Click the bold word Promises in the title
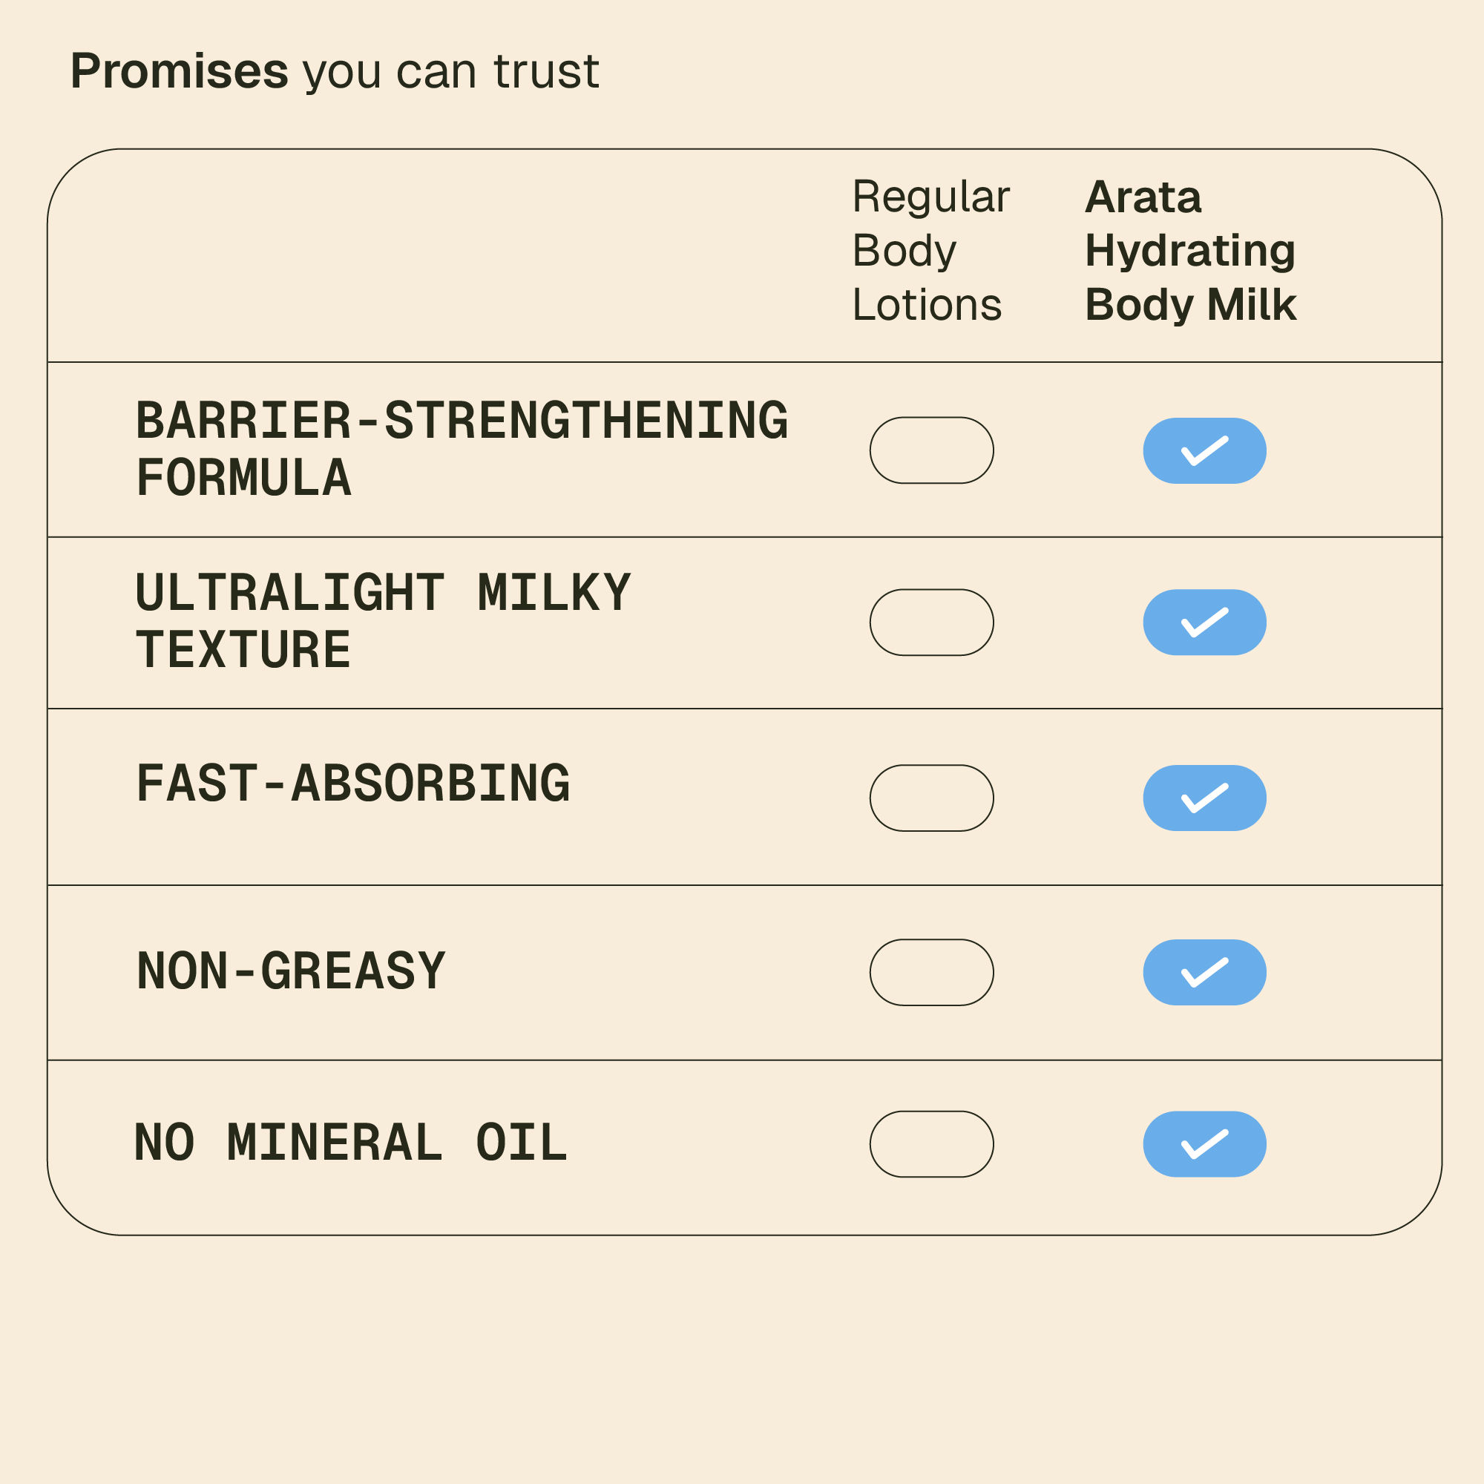Screen dimensions: 1484x1484 [x=179, y=71]
